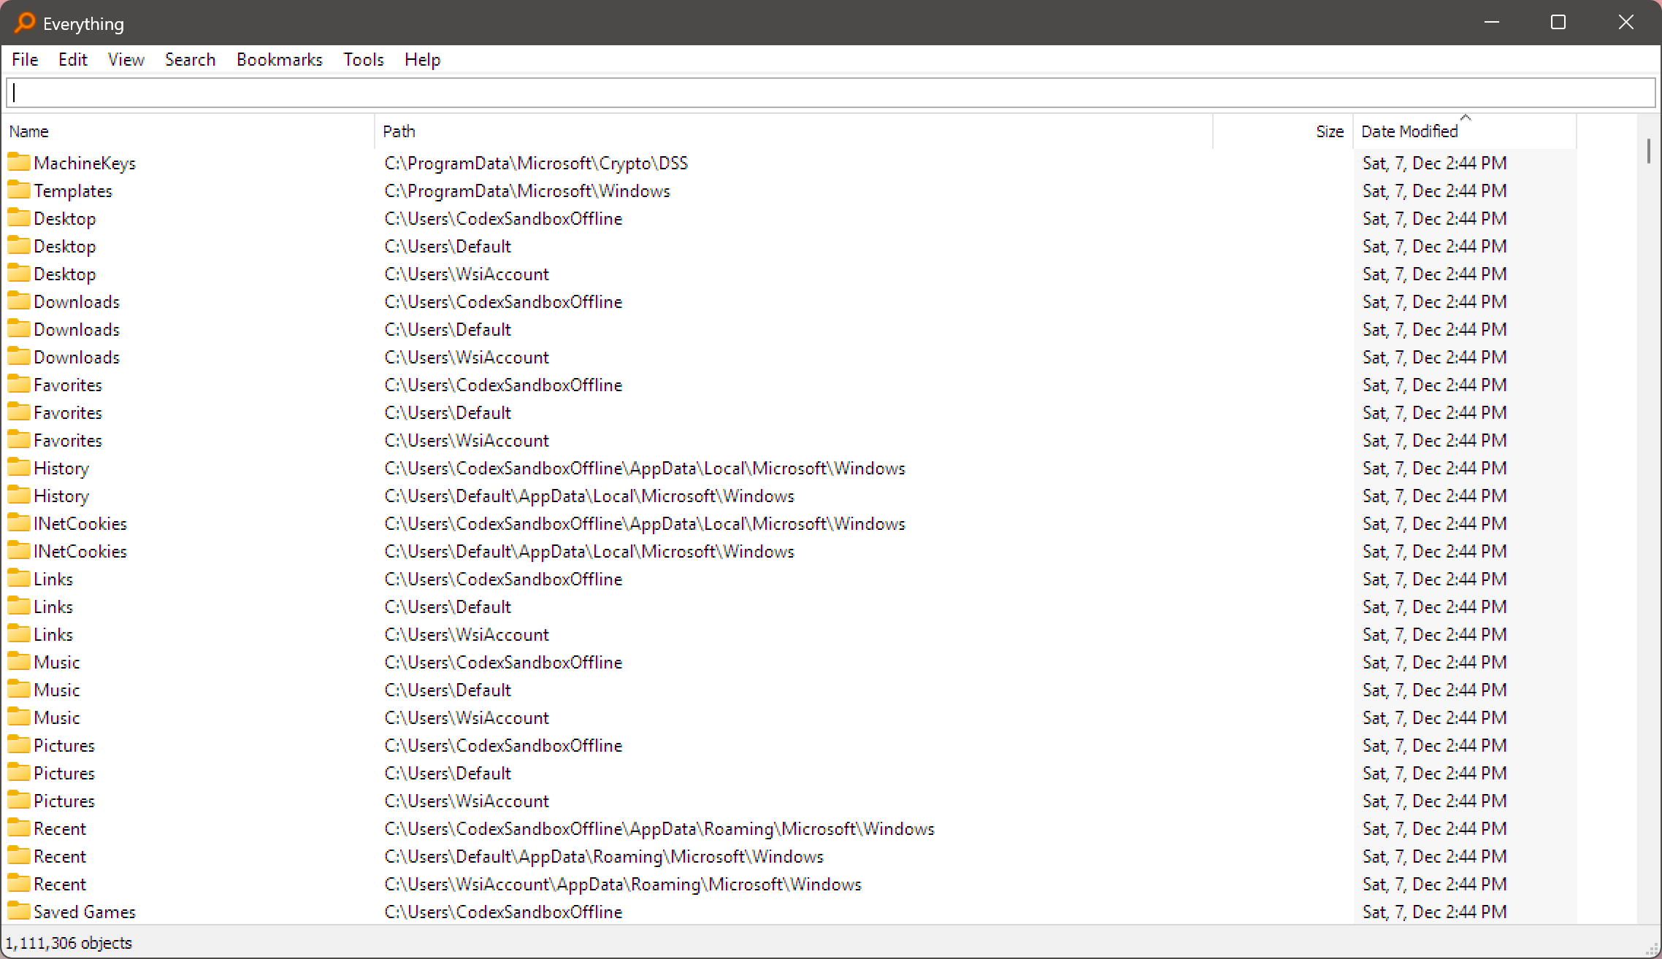The height and width of the screenshot is (959, 1662).
Task: Click date modified of MachineKeys row
Action: point(1434,163)
